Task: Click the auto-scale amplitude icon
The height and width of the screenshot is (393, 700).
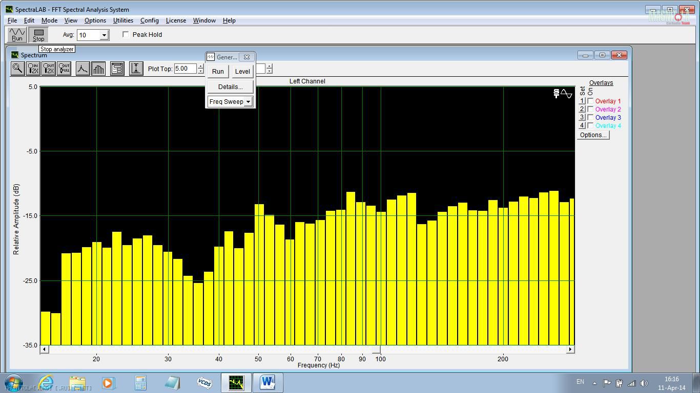Action: coord(136,69)
